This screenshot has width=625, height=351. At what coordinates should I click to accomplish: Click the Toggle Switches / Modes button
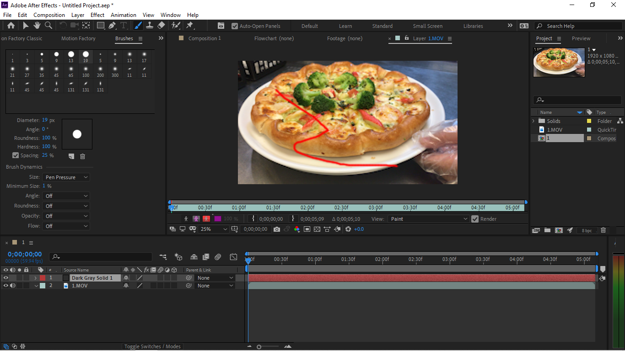tap(152, 346)
